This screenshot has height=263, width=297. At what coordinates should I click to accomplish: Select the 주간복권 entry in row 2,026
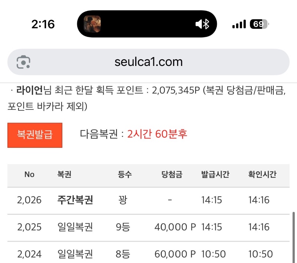75,200
